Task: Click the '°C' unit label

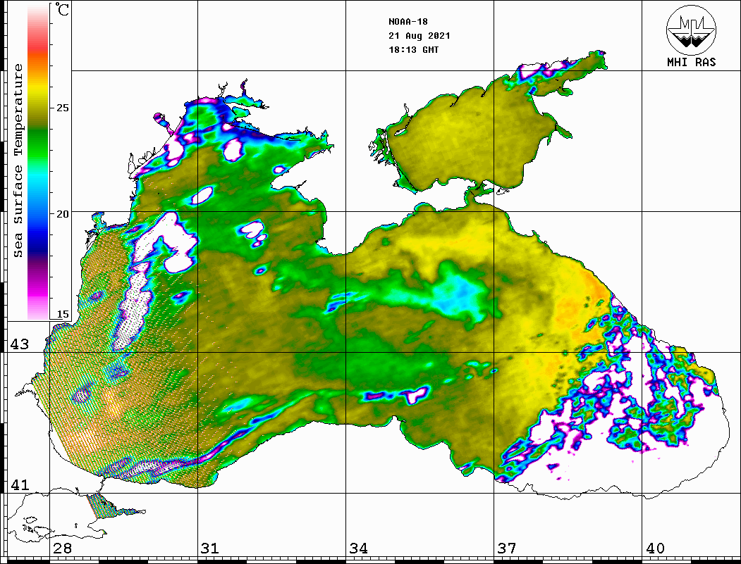Action: (x=61, y=9)
